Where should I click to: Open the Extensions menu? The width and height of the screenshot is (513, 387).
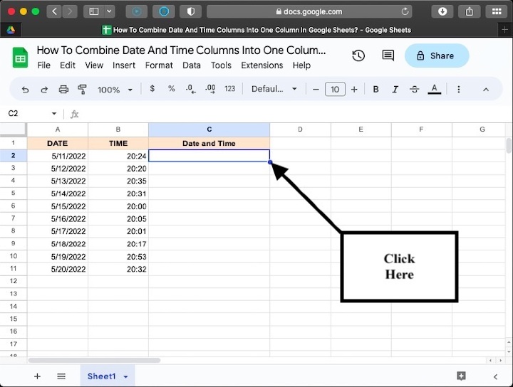[x=262, y=65]
